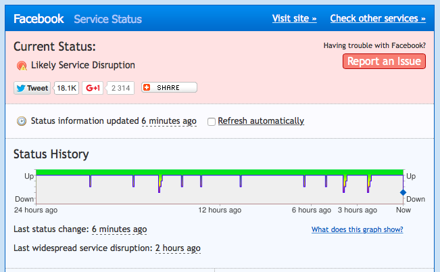Image resolution: width=440 pixels, height=272 pixels.
Task: Click the Service Status header text
Action: click(x=107, y=19)
